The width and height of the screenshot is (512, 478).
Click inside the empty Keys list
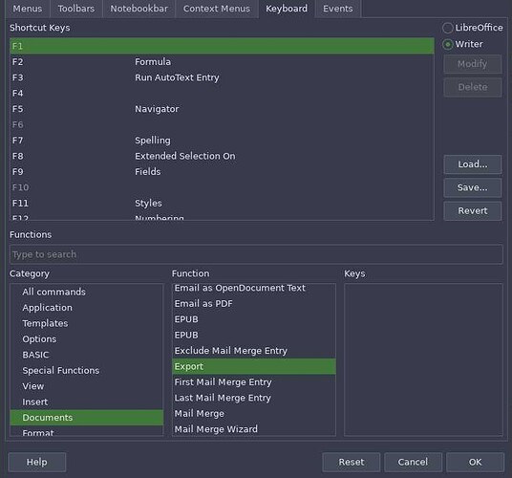(x=423, y=359)
